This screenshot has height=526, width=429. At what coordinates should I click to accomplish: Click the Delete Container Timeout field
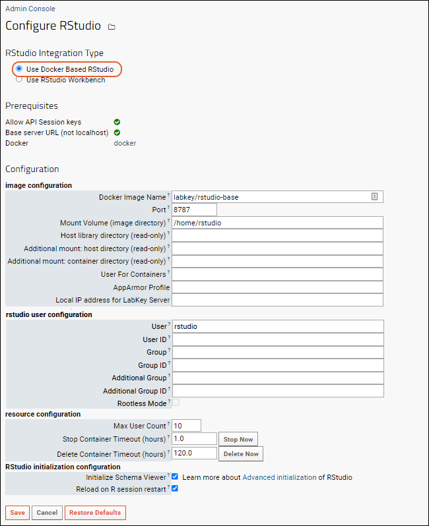click(194, 453)
